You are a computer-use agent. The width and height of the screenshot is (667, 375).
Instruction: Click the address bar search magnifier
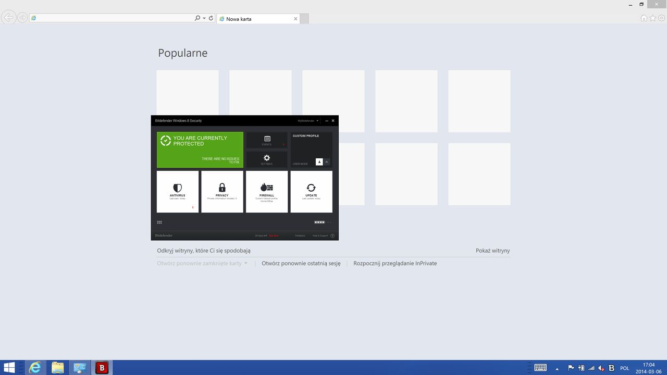point(197,18)
